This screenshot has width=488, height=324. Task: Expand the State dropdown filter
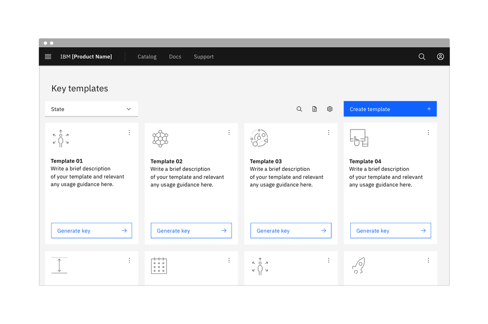click(91, 109)
